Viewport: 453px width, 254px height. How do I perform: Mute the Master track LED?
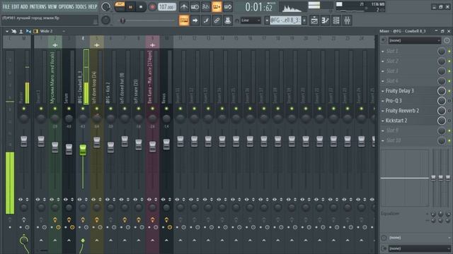click(x=24, y=109)
